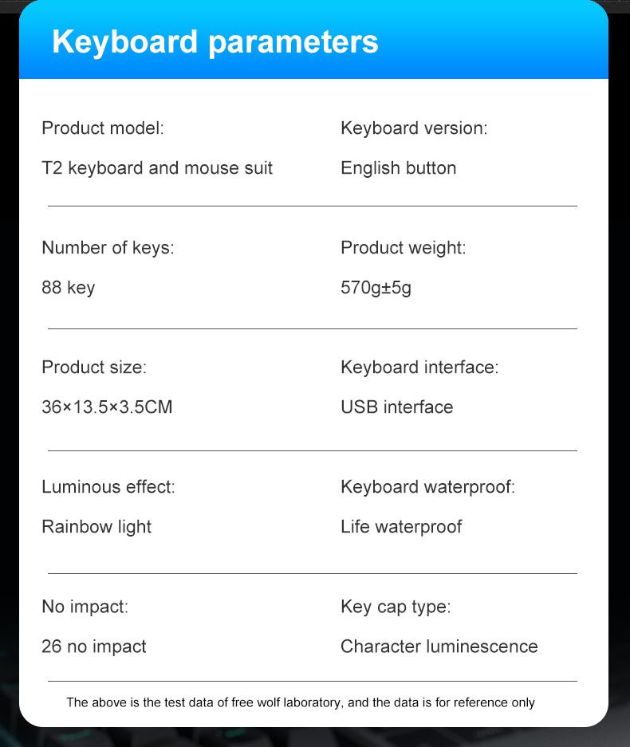Click the "Rainbow light" value
Screen dimensions: 630x747
point(96,527)
